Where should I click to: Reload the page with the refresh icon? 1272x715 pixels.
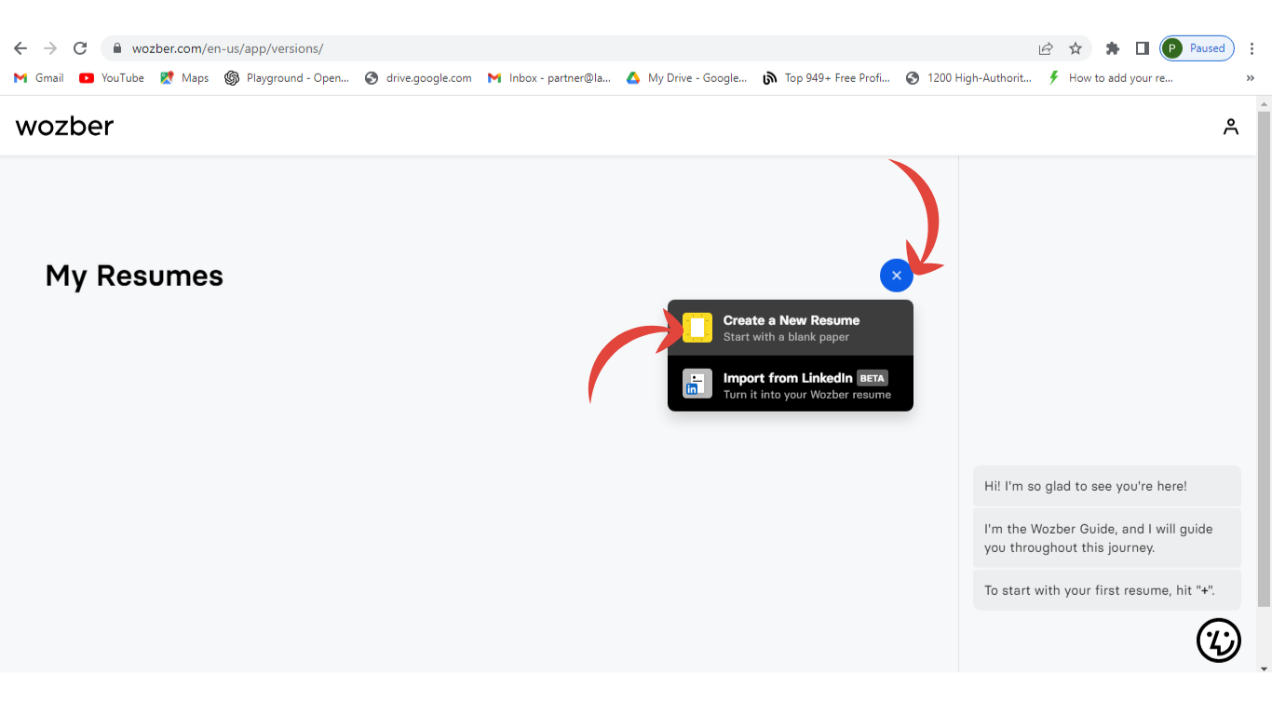coord(80,48)
